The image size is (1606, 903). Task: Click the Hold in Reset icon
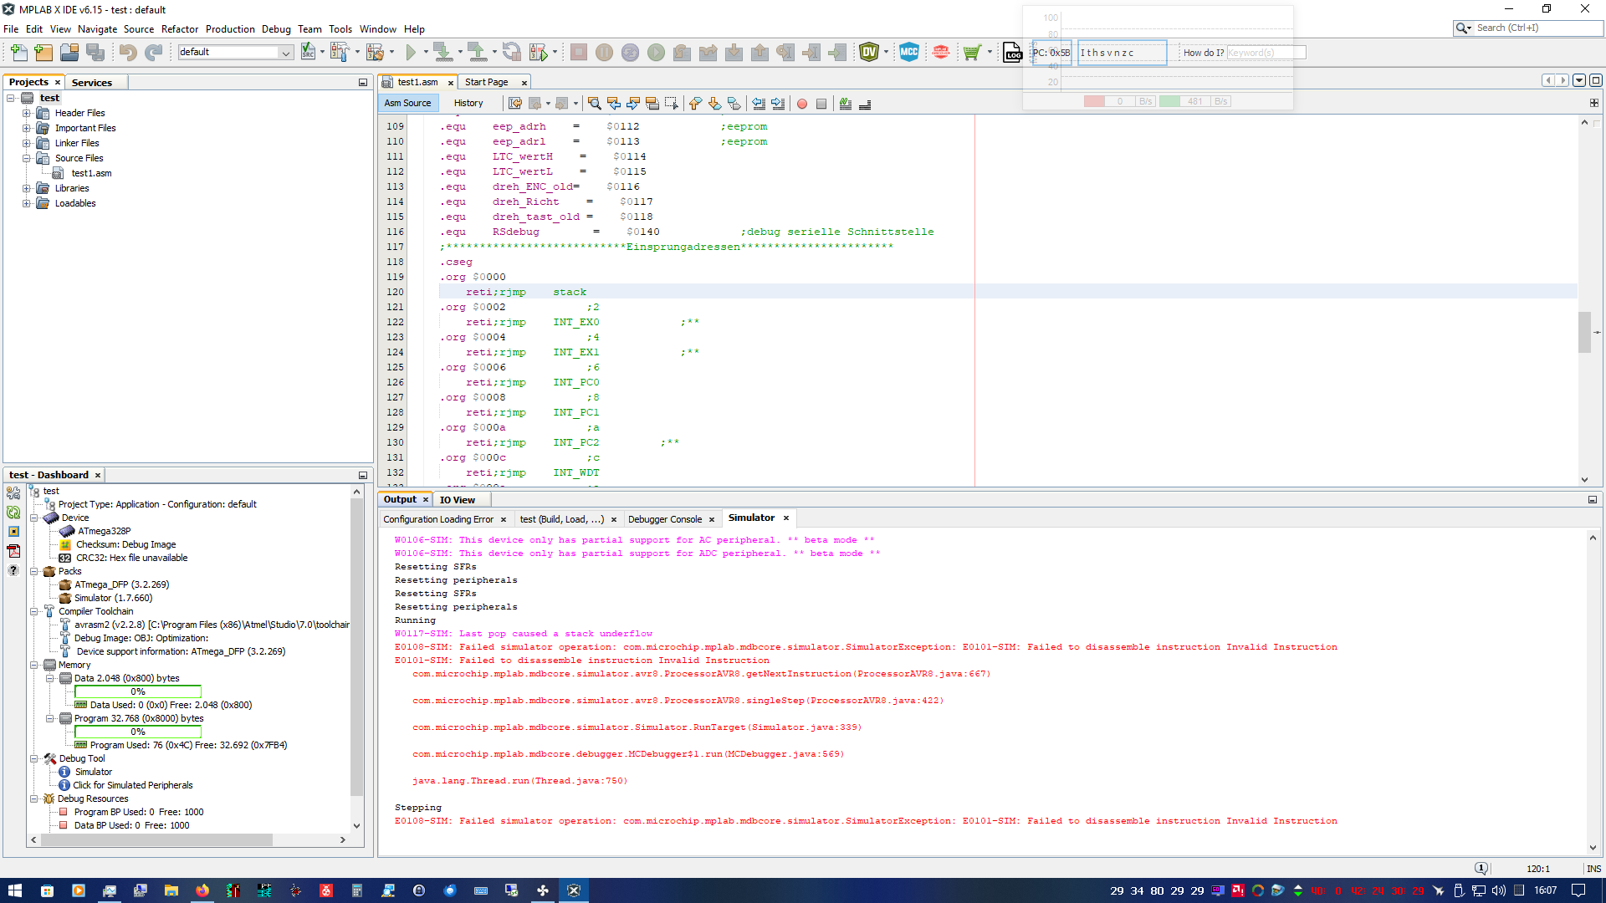(x=511, y=53)
